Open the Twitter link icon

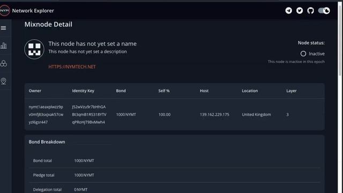(300, 11)
